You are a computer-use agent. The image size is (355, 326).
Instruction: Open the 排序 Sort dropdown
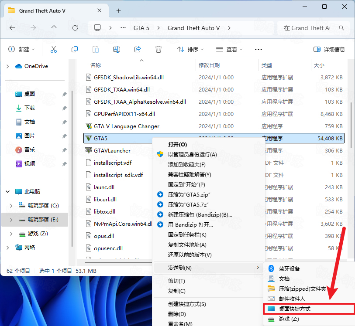[190, 49]
